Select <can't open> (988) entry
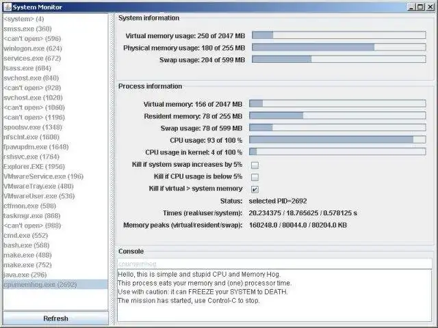The image size is (438, 328). (x=55, y=225)
